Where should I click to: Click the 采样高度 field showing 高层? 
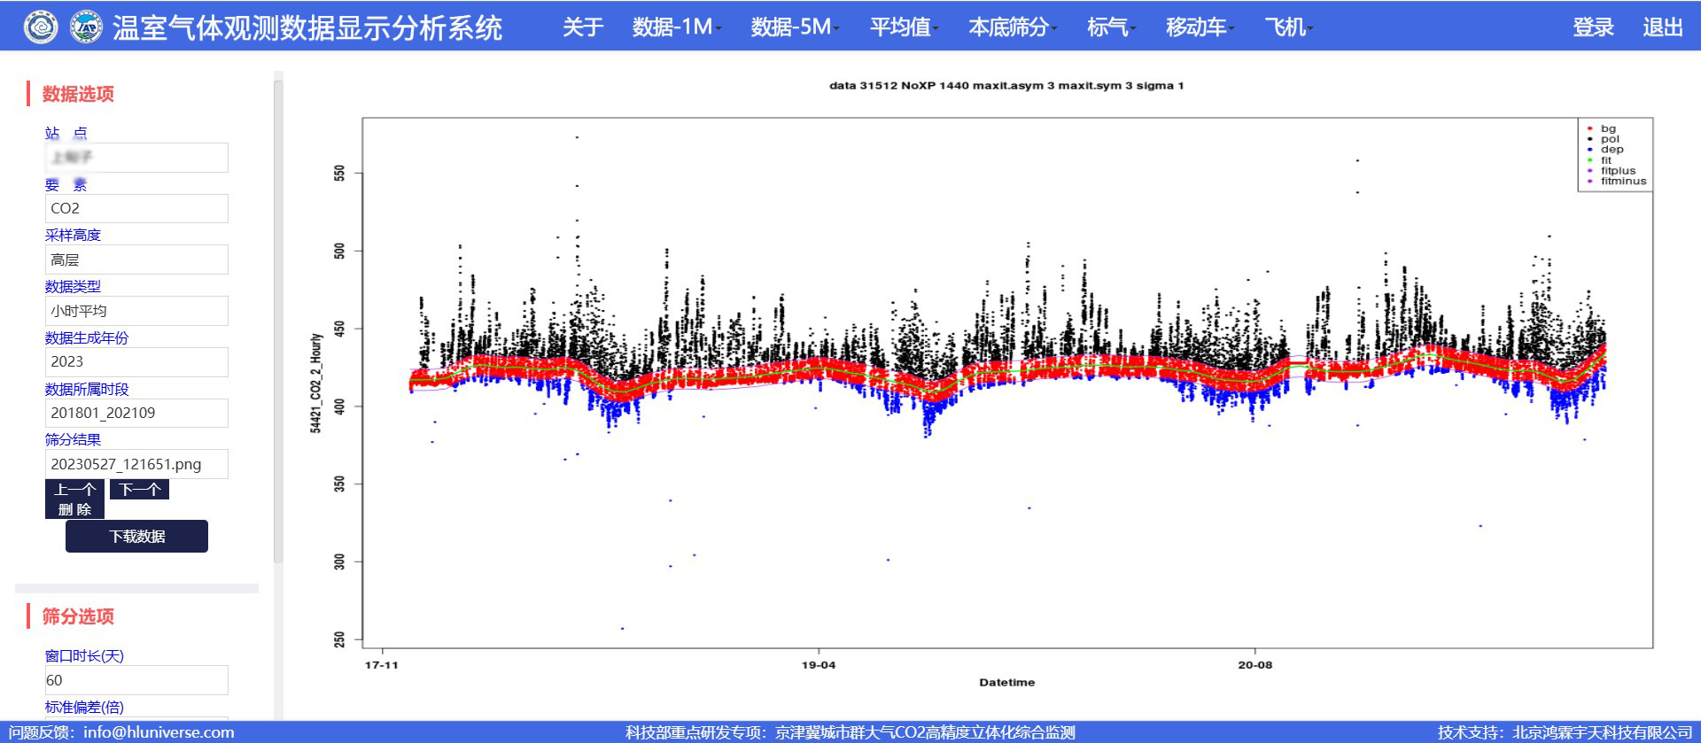click(x=136, y=260)
